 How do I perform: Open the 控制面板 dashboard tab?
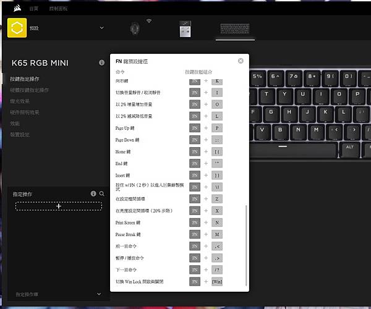click(58, 9)
